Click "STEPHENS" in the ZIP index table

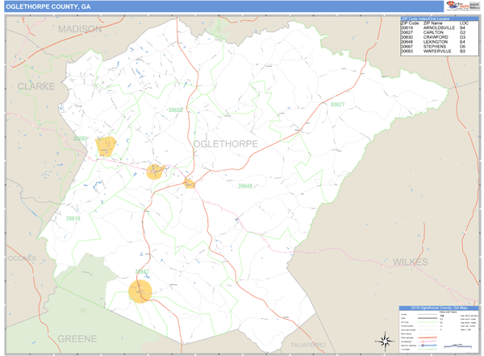click(435, 47)
